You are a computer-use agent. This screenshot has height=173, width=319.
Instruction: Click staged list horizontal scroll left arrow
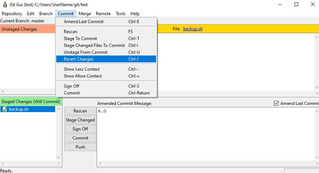[3, 163]
